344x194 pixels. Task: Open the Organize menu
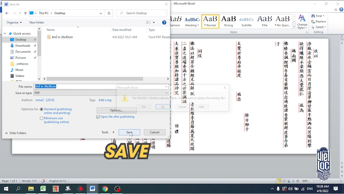coord(14,23)
